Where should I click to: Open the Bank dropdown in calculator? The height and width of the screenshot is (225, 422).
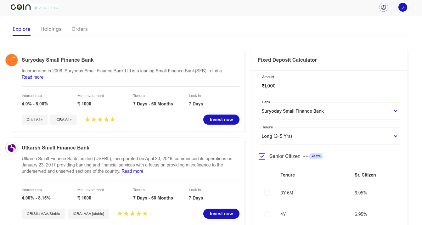(329, 111)
